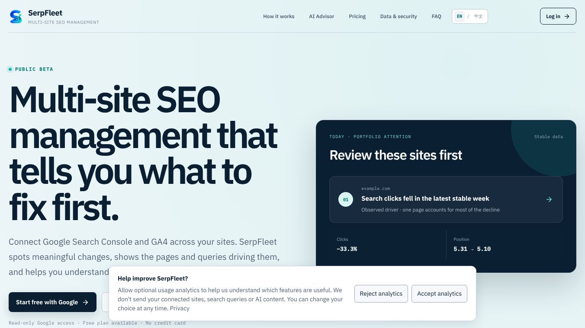Open the 'Search clicks fell' site card
The width and height of the screenshot is (585, 328).
pos(446,199)
